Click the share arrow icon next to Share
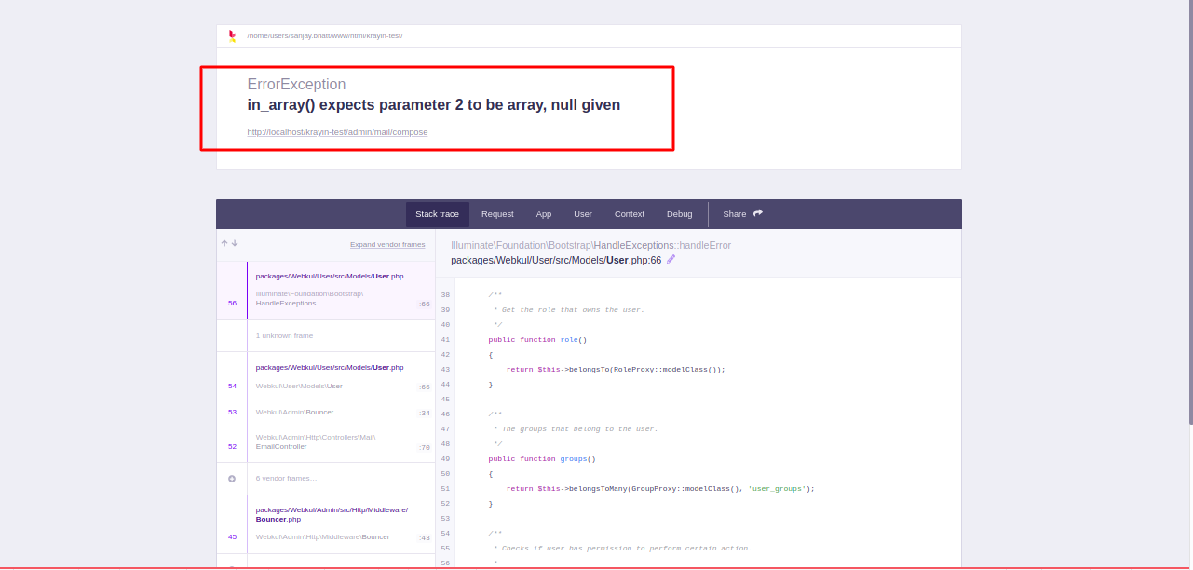1193x570 pixels. pos(756,212)
